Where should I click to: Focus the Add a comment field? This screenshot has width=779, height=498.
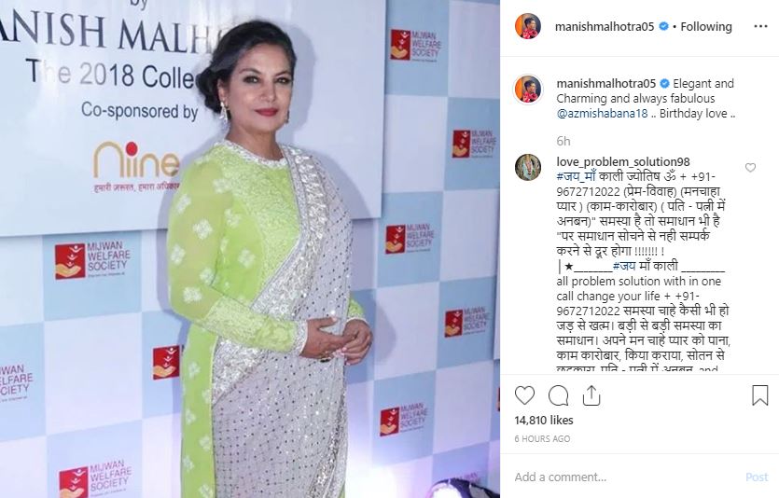(x=626, y=477)
